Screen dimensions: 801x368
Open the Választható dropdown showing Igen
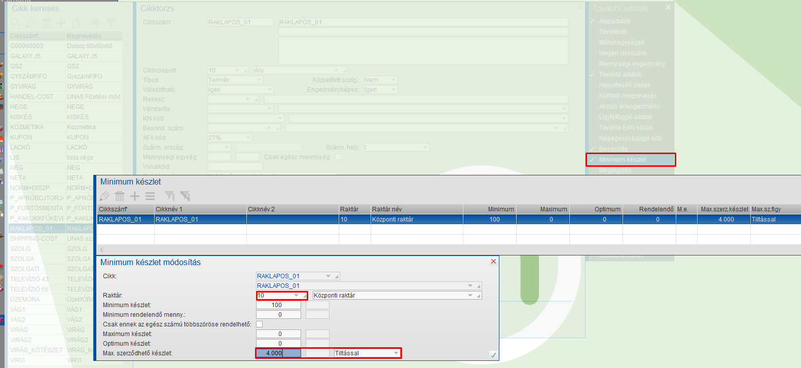(269, 90)
